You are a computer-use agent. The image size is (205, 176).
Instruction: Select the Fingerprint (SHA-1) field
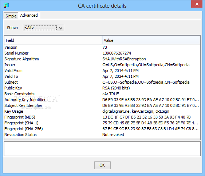point(21,123)
